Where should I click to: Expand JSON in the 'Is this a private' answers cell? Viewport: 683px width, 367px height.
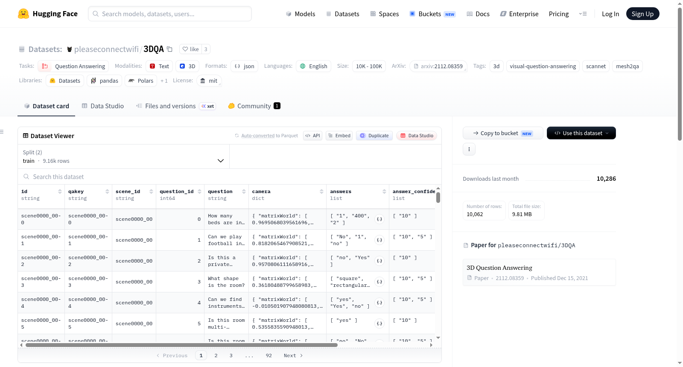(x=379, y=261)
